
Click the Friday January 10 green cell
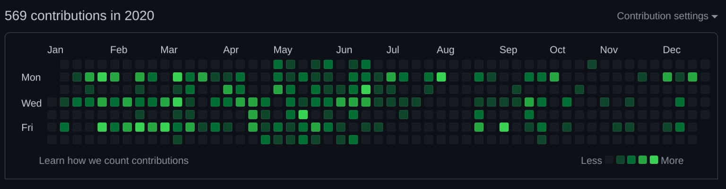point(64,127)
